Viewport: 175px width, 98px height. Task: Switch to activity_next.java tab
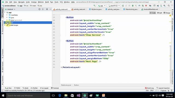point(113,9)
